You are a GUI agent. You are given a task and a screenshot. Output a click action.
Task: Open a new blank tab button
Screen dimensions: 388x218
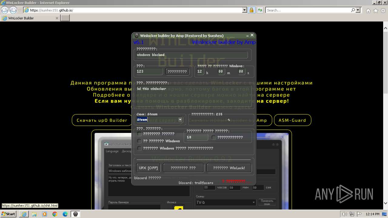click(65, 18)
